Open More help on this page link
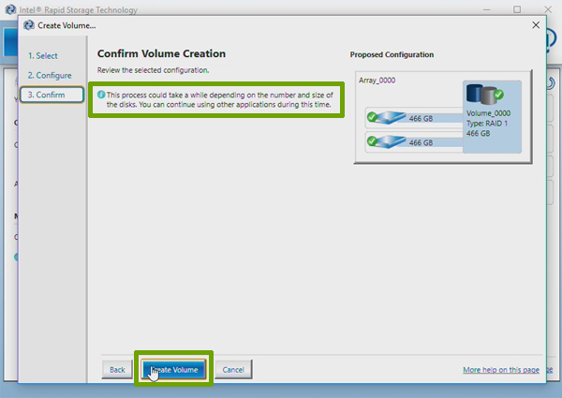The image size is (562, 398). 501,370
